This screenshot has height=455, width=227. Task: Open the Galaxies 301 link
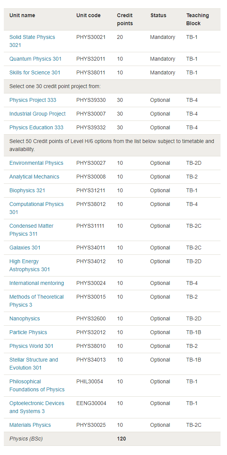(25, 248)
